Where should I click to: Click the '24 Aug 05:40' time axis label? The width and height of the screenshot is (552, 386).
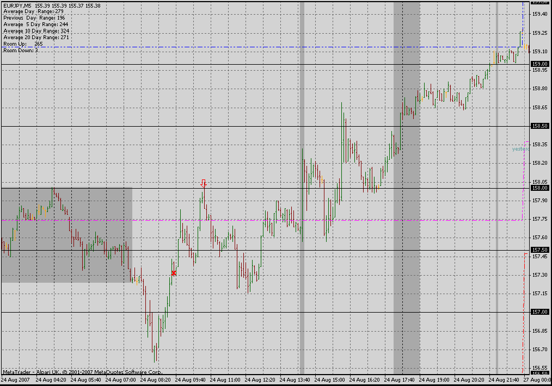85,380
